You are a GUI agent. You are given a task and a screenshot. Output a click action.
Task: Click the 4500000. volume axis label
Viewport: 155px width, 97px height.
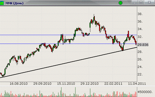coord(145,92)
